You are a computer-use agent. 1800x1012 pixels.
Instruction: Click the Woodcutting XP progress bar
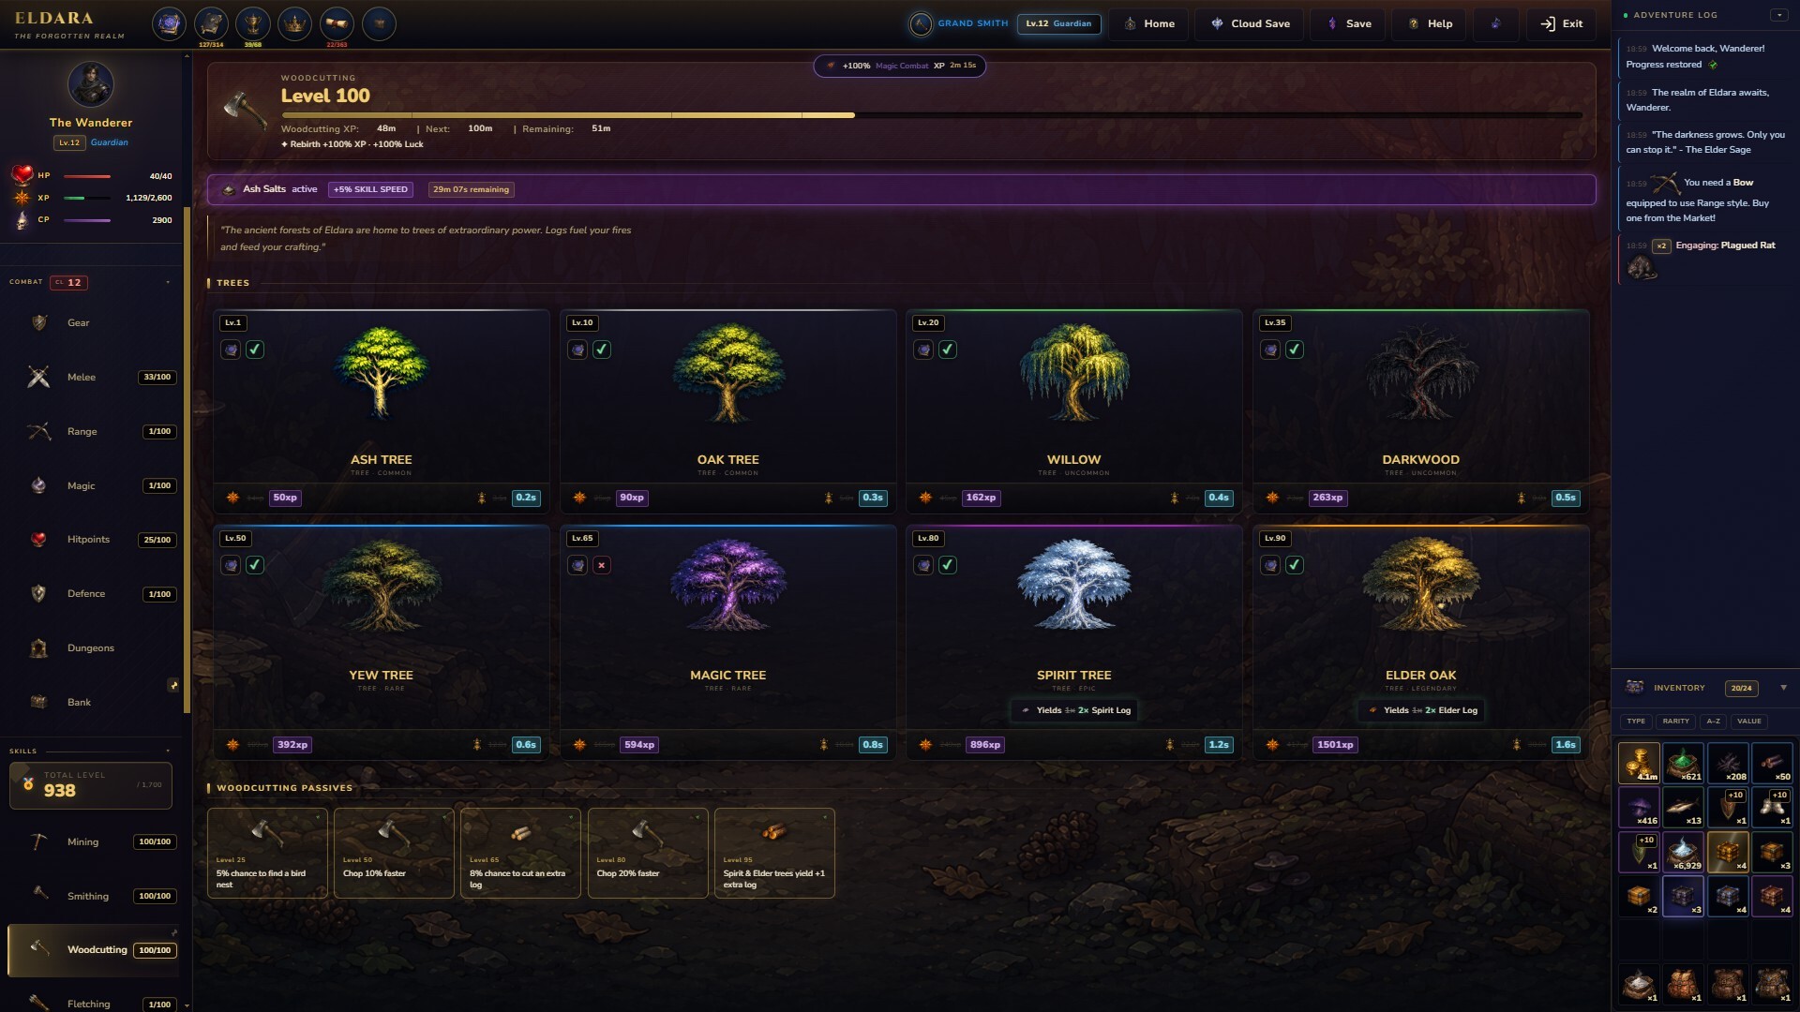[x=932, y=115]
